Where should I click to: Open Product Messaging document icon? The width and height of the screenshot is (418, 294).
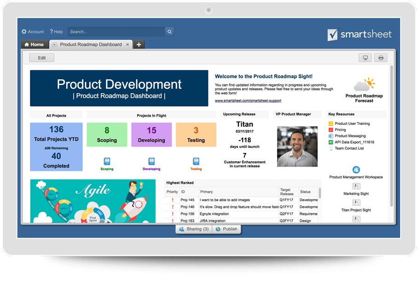click(x=331, y=136)
